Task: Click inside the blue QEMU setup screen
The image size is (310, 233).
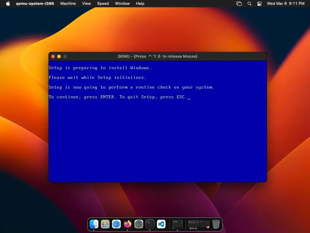Action: coord(157,121)
